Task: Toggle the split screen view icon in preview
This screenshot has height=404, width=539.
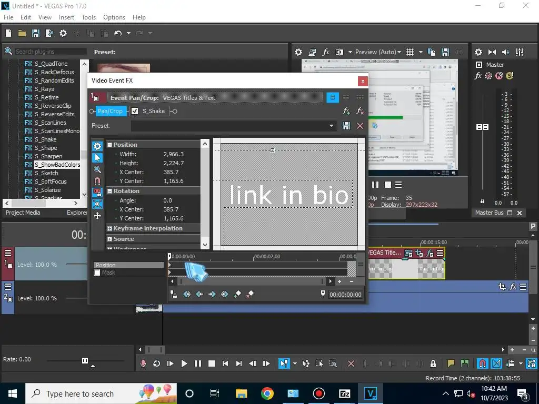Action: pyautogui.click(x=340, y=52)
